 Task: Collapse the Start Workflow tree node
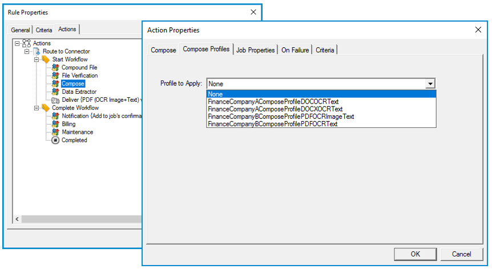point(36,59)
